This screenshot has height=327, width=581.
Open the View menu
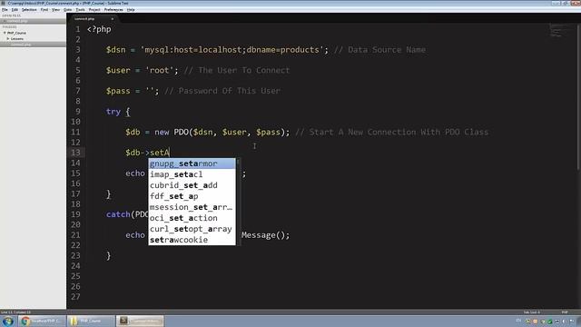pos(55,10)
